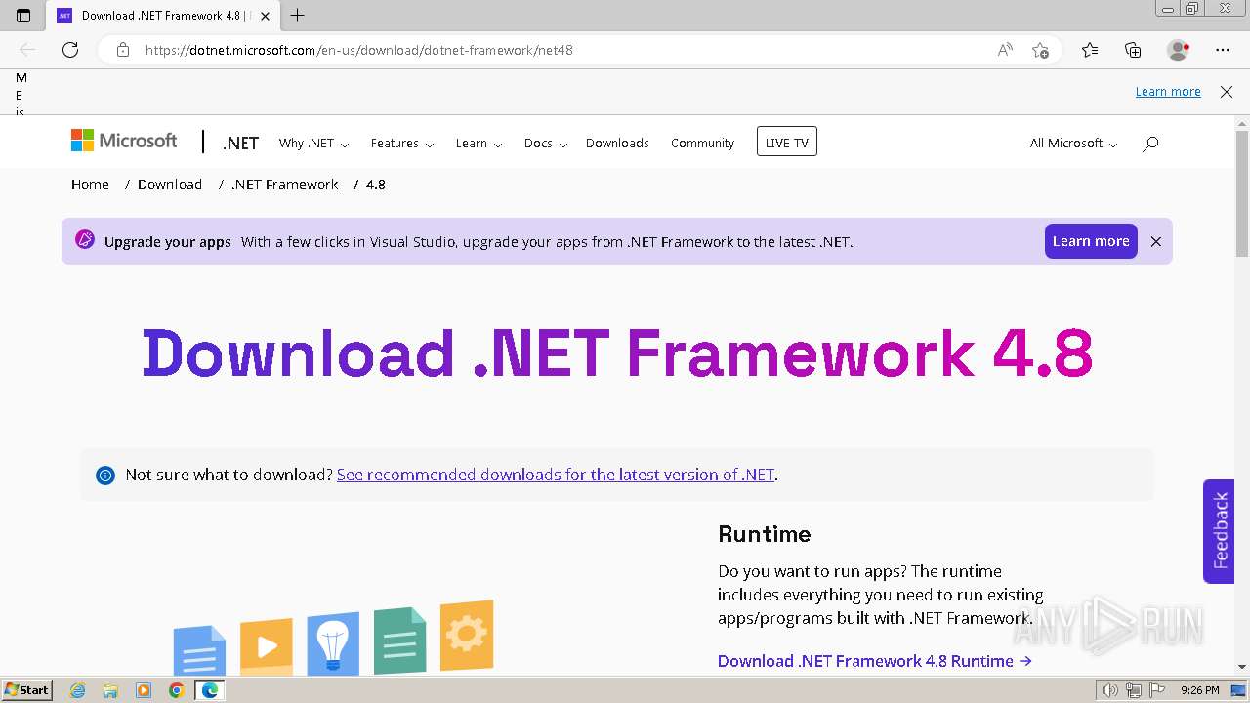The image size is (1250, 703).
Task: Click the browser refresh icon
Action: (70, 50)
